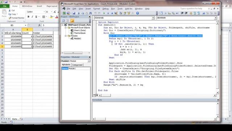Image resolution: width=232 pixels, height=131 pixels.
Task: Click Indent icon in VBA Edit toolbar
Action: pyautogui.click(x=182, y=13)
